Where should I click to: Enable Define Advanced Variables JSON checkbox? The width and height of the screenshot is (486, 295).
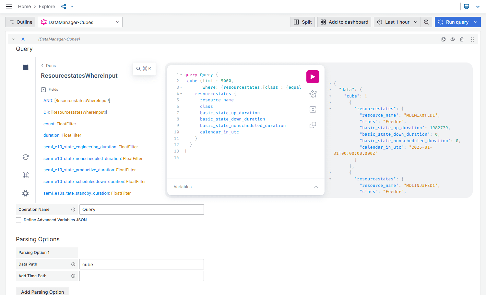click(19, 220)
